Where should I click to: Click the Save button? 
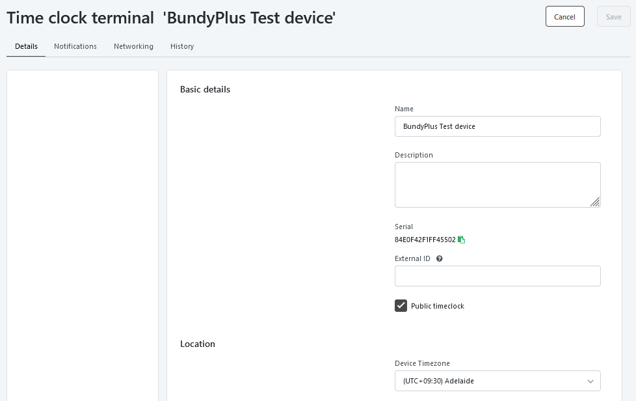pyautogui.click(x=613, y=17)
